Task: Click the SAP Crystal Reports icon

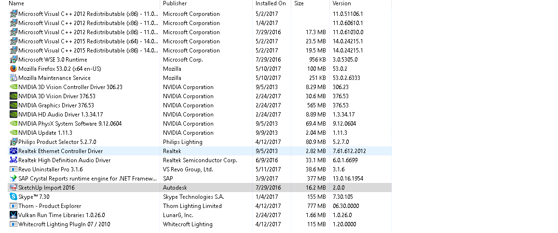Action: 14,178
